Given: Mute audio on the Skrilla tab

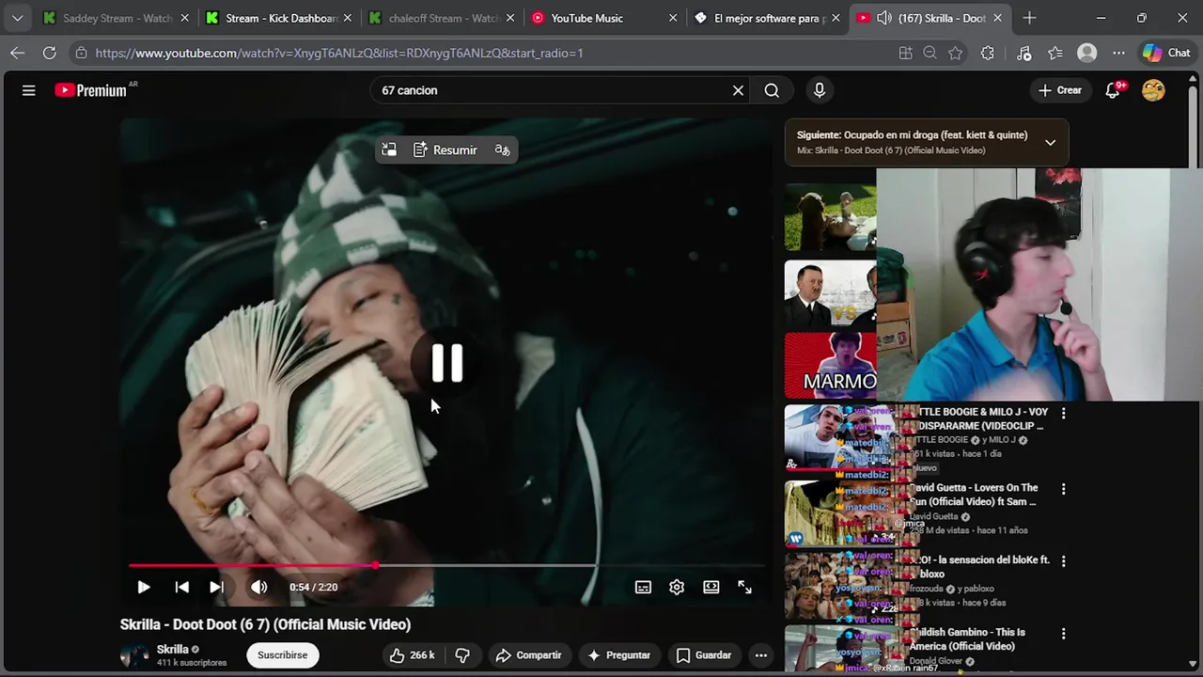Looking at the screenshot, I should (x=883, y=18).
